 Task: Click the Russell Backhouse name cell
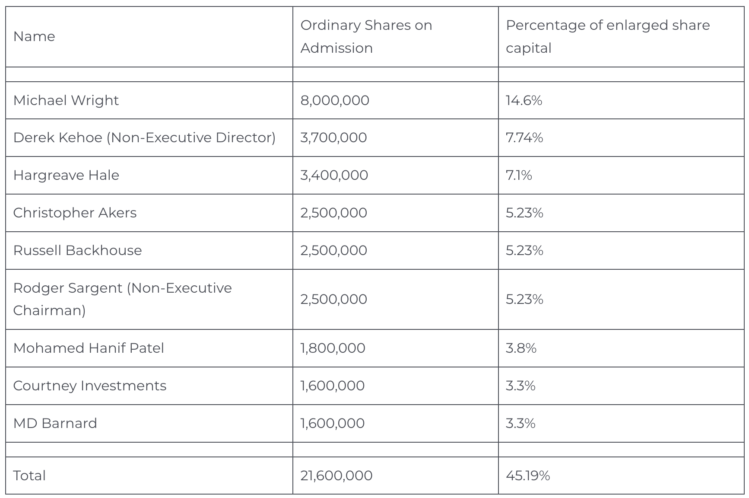(77, 250)
